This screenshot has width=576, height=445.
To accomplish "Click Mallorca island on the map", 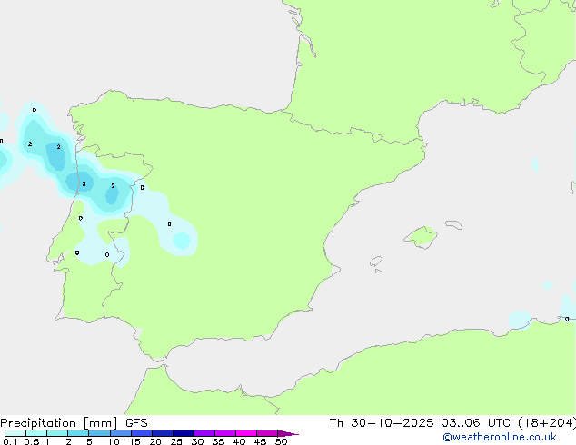I will [421, 237].
